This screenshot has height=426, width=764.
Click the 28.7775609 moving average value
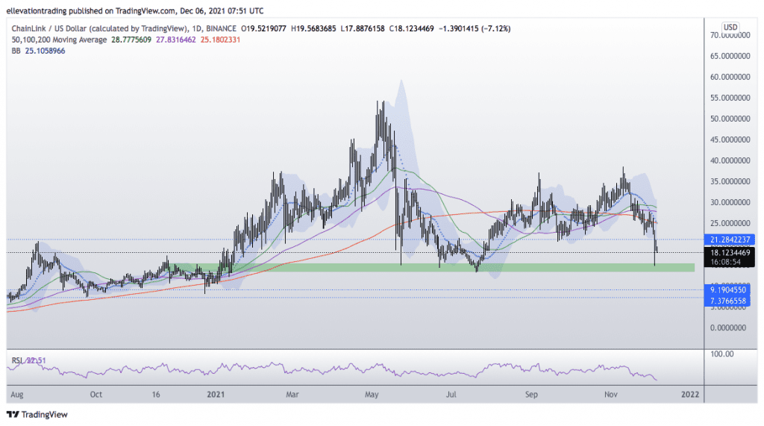tap(131, 40)
